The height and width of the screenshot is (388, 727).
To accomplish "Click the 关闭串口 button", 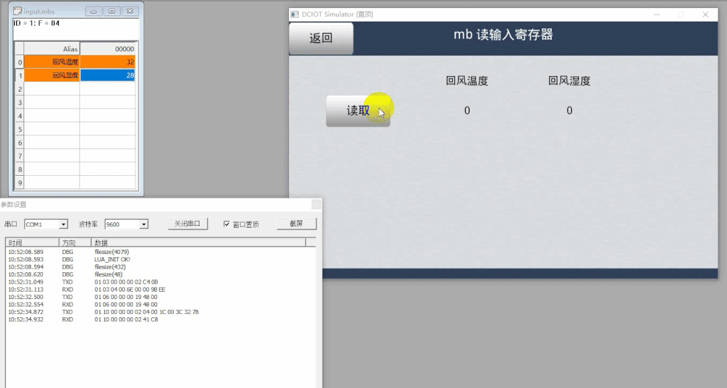I will (x=187, y=224).
